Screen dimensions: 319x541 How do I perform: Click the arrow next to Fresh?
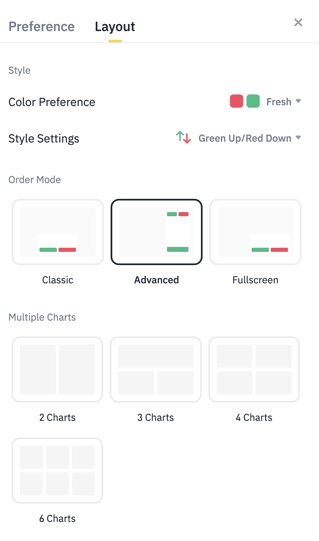(298, 101)
